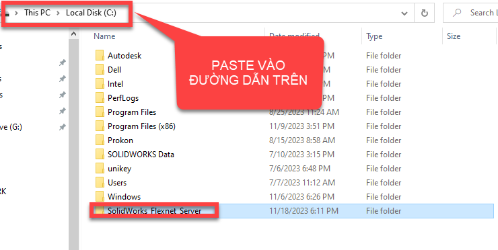The height and width of the screenshot is (250, 498).
Task: Click the Prokon folder icon
Action: 100,140
